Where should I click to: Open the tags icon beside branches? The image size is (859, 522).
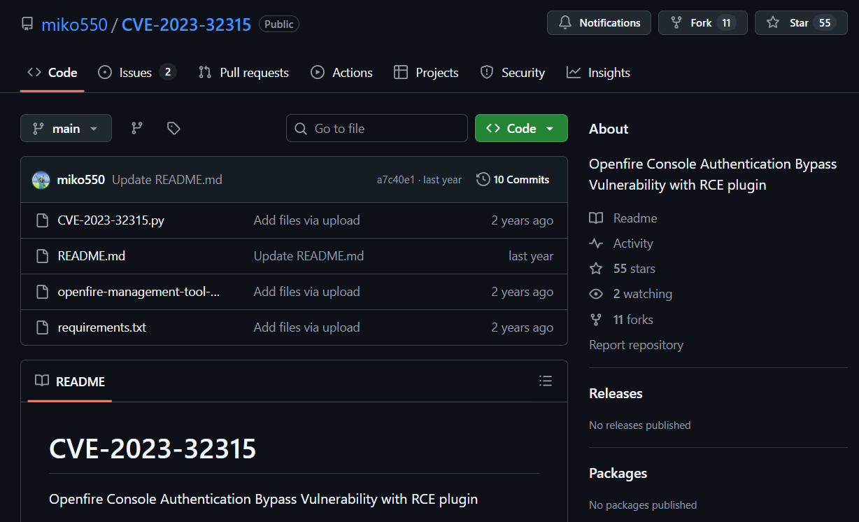point(173,128)
